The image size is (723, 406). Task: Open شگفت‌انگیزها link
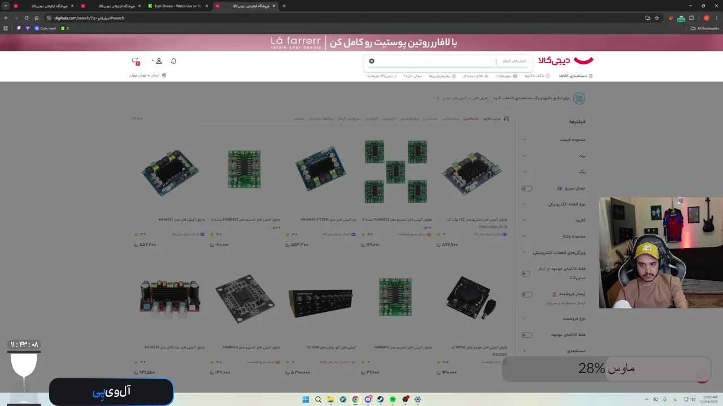[x=536, y=76]
